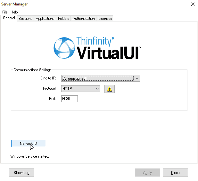Image resolution: width=198 pixels, height=181 pixels.
Task: Open the Protocol HTTP combo box
Action: point(81,89)
